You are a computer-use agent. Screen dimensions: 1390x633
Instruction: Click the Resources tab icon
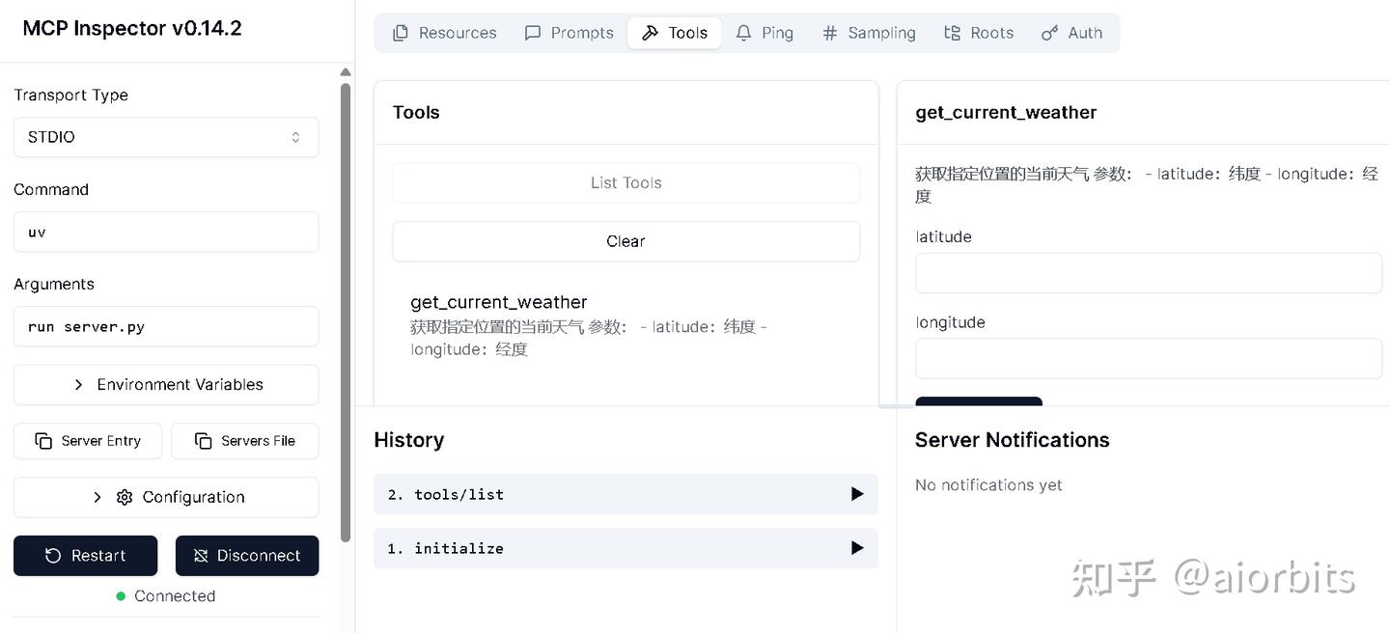(x=401, y=33)
